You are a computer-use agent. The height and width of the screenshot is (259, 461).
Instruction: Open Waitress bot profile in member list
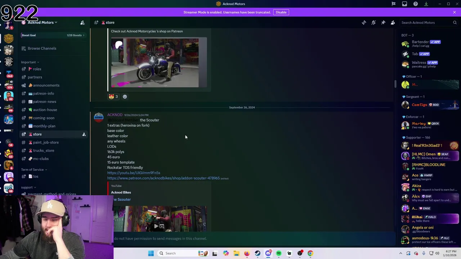(430, 64)
